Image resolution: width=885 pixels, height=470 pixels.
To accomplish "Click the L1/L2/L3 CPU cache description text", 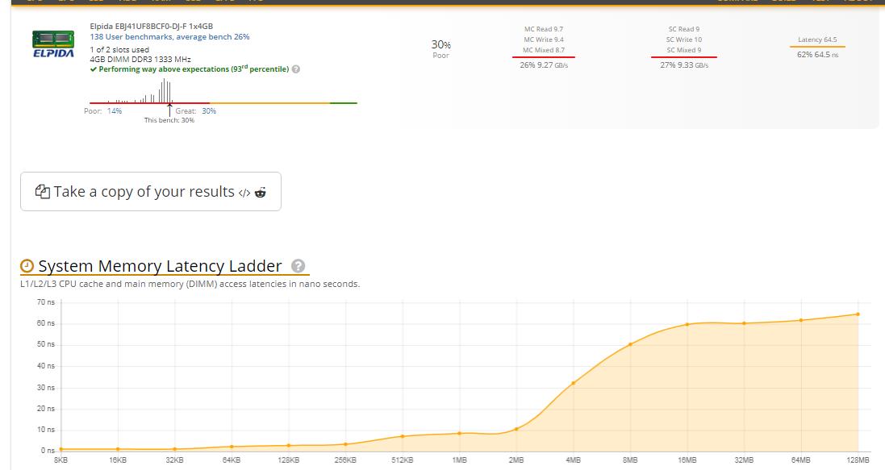I will [190, 284].
